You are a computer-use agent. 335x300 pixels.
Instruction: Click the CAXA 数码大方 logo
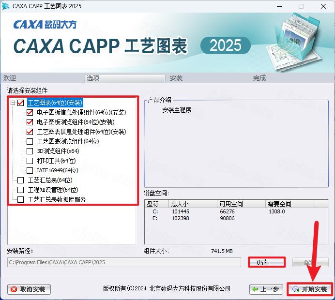click(45, 24)
